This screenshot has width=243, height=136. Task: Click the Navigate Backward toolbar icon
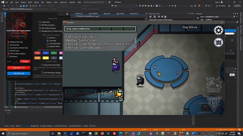pyautogui.click(x=4, y=6)
